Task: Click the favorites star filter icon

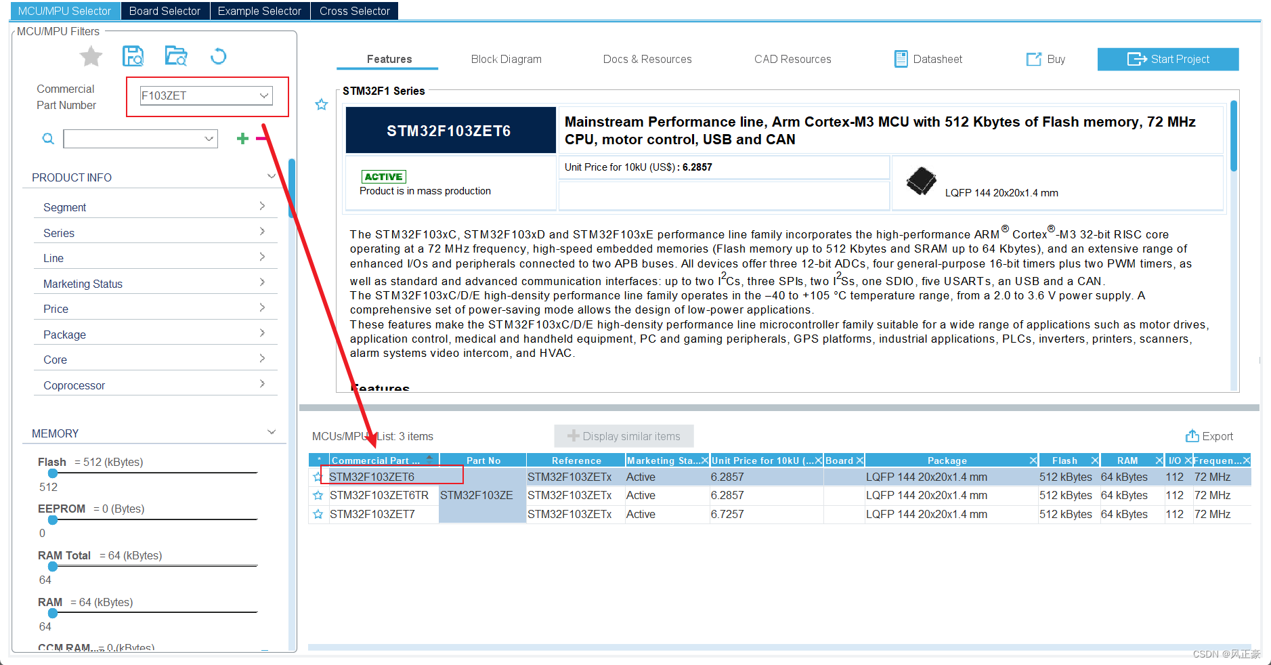Action: click(91, 56)
